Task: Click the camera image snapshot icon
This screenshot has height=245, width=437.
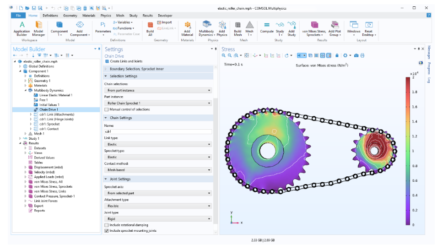Action: 356,55
